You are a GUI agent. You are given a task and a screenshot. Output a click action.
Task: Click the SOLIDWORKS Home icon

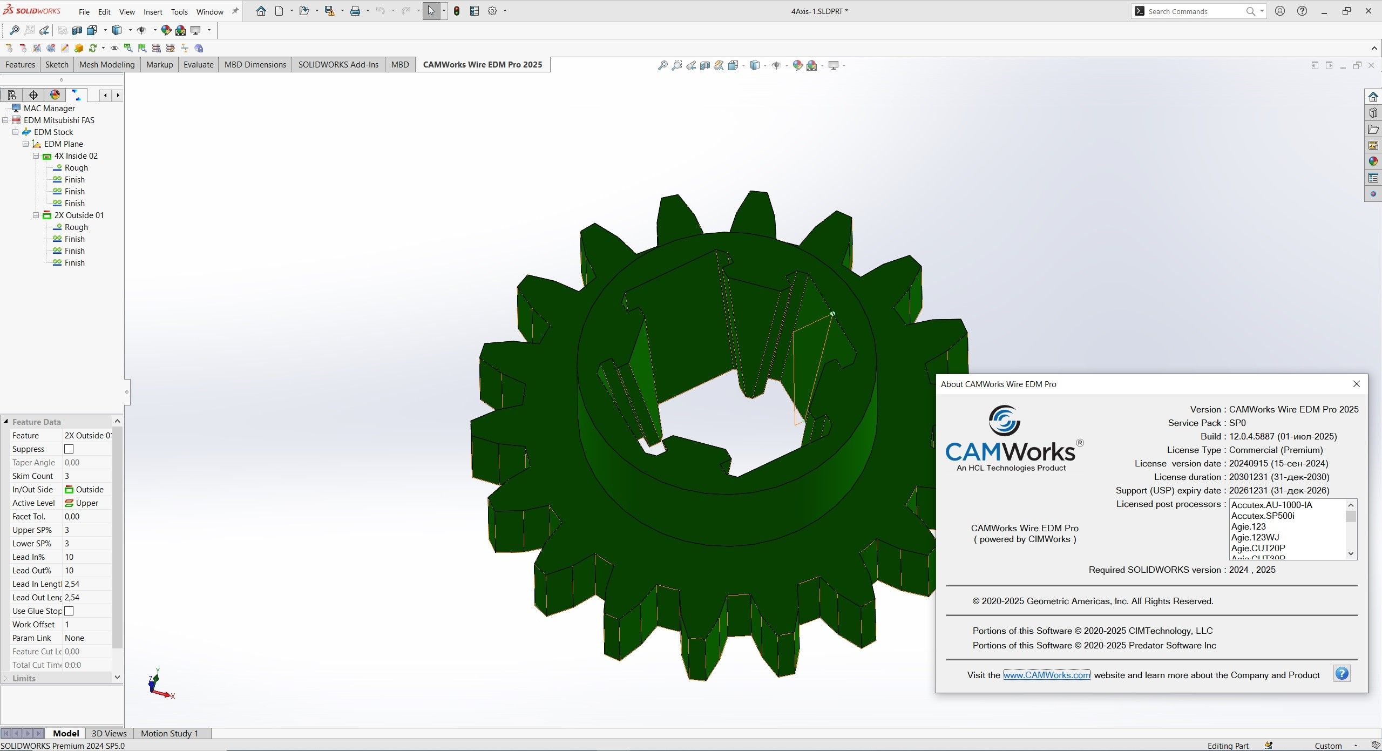[262, 11]
